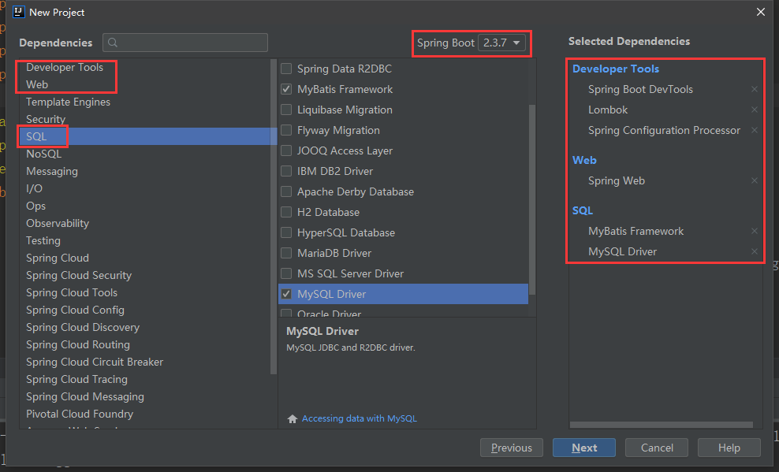
Task: Click the search magnifier icon in dependencies field
Action: [x=113, y=43]
